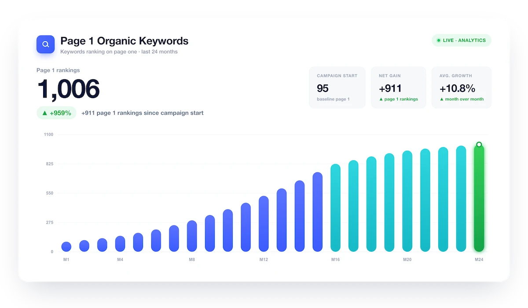Click the 275 y-axis label
528x308 pixels.
49,223
